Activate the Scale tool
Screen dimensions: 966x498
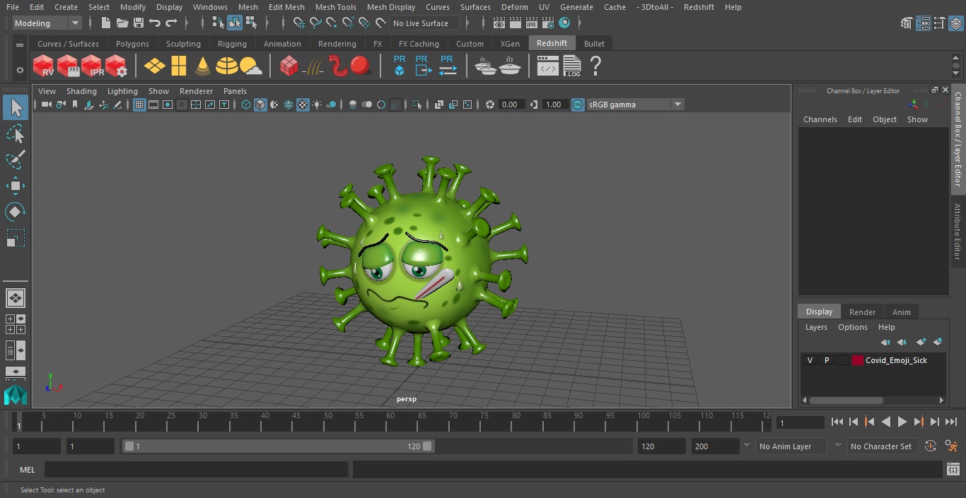16,237
